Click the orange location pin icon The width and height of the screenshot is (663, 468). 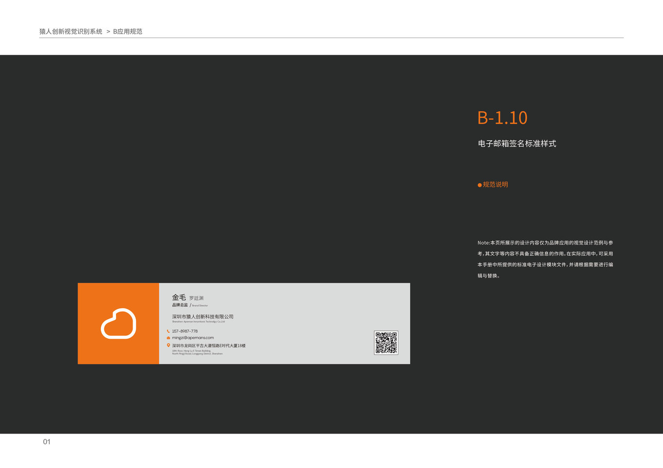click(x=168, y=345)
